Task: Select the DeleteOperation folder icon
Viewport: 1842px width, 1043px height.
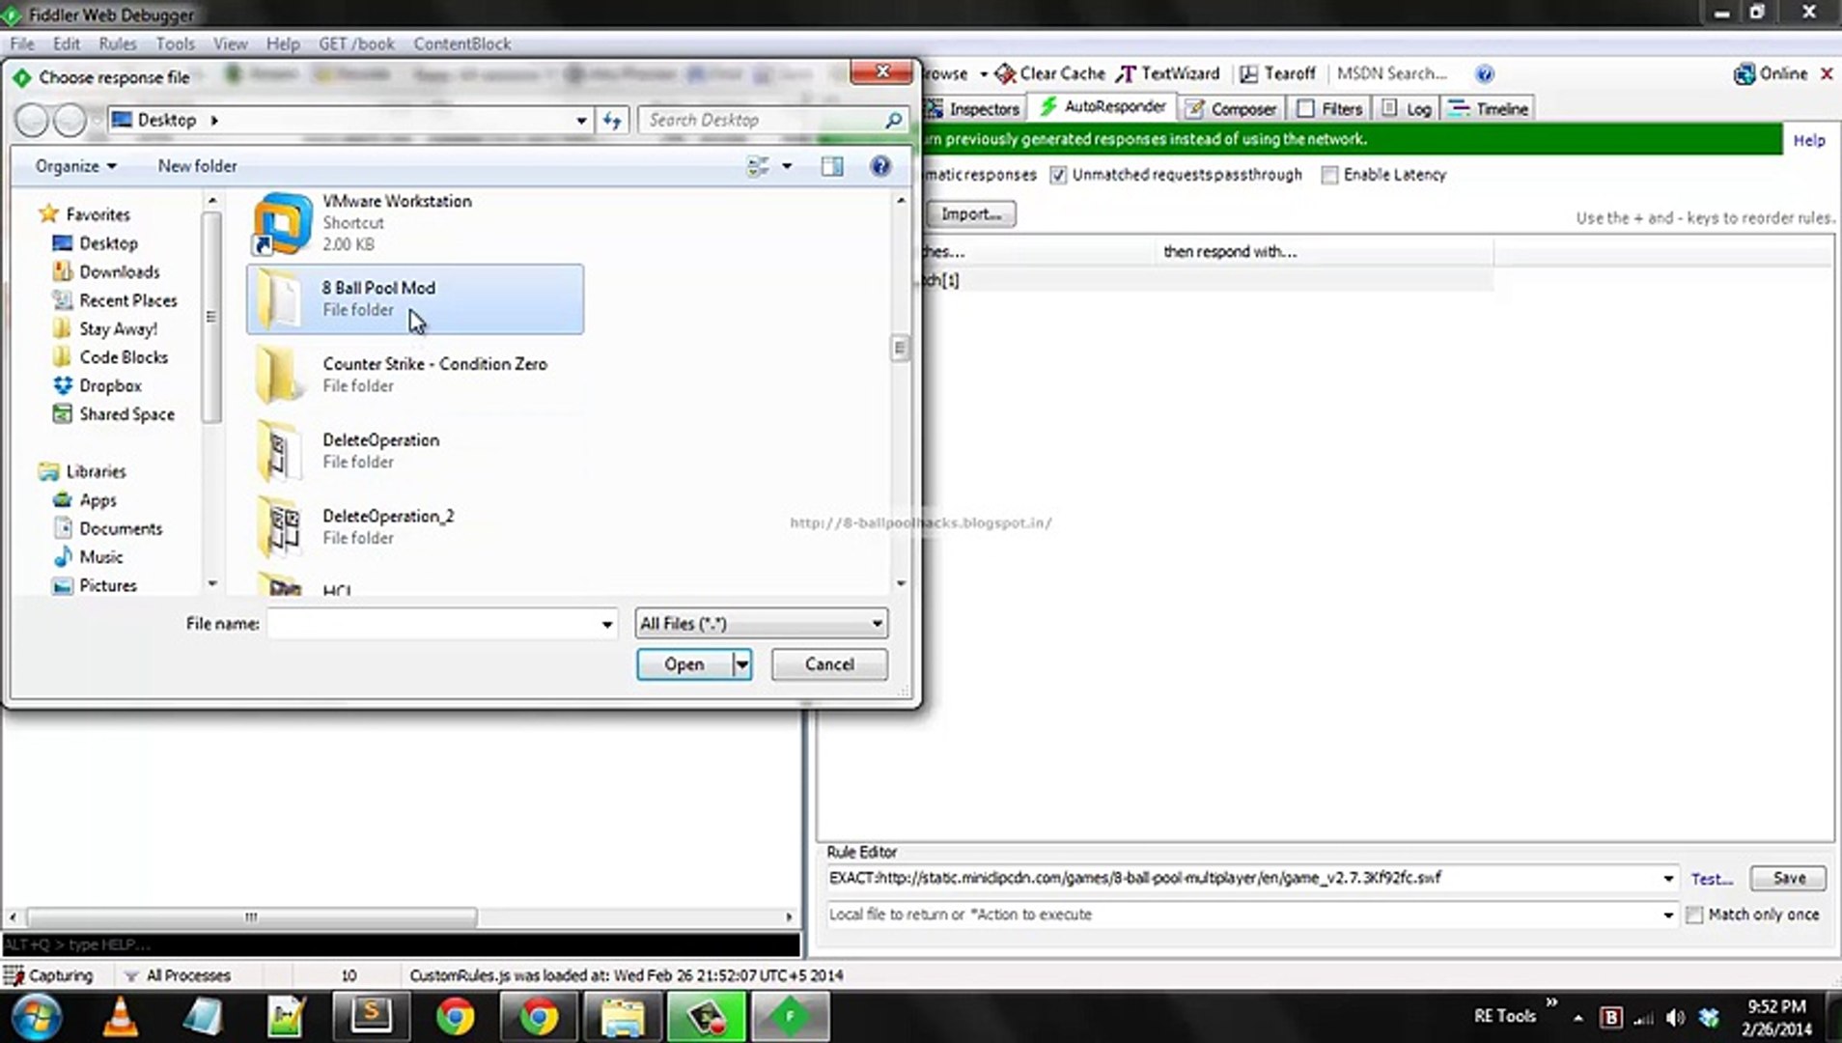Action: point(280,451)
